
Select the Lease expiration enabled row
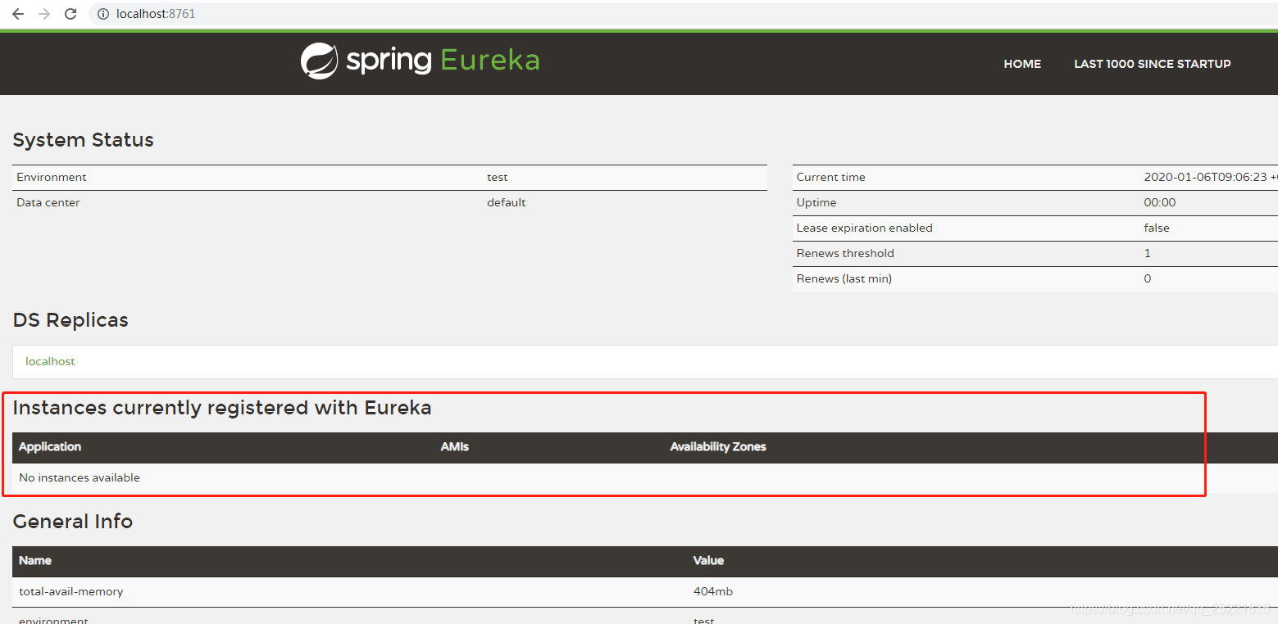pyautogui.click(x=864, y=228)
